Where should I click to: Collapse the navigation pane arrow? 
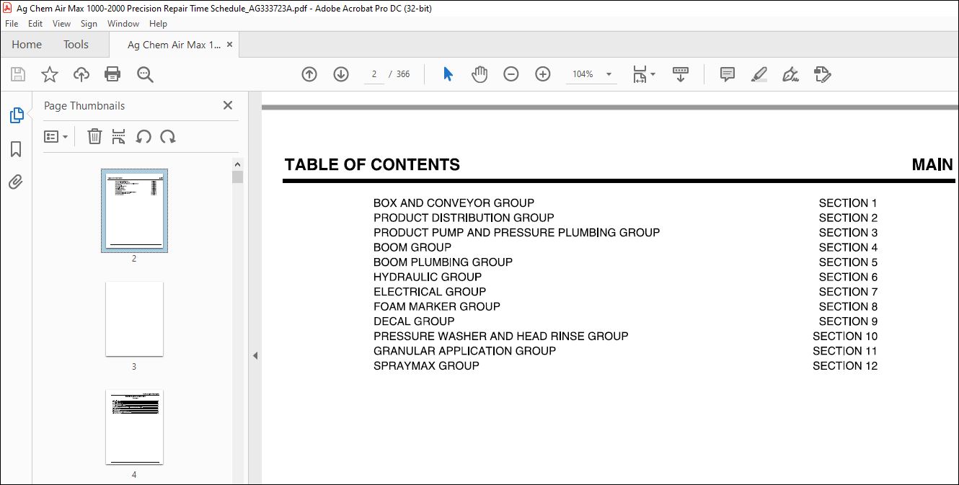[255, 355]
